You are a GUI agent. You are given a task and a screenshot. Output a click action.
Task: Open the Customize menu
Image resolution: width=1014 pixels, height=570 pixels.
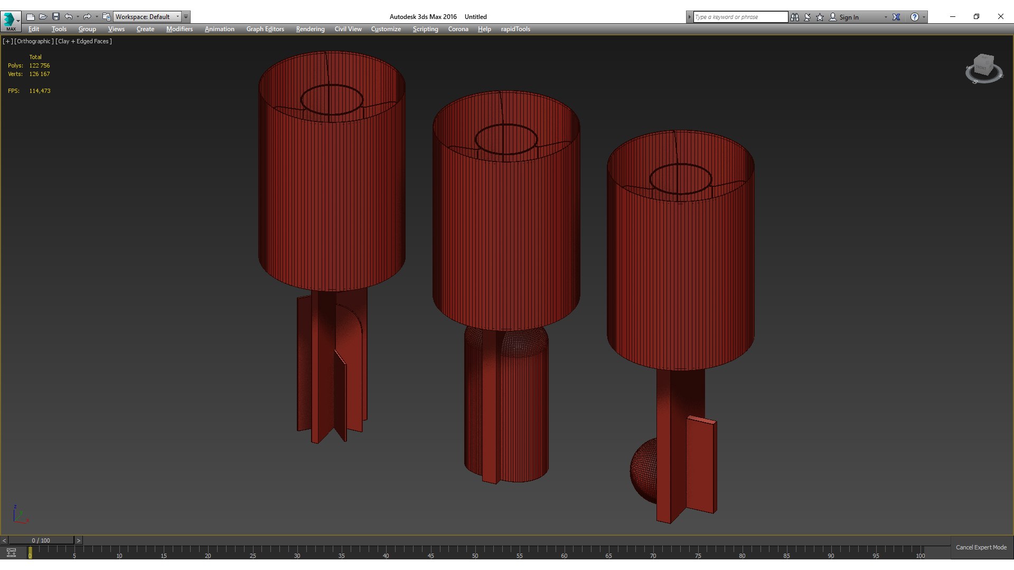click(x=386, y=29)
